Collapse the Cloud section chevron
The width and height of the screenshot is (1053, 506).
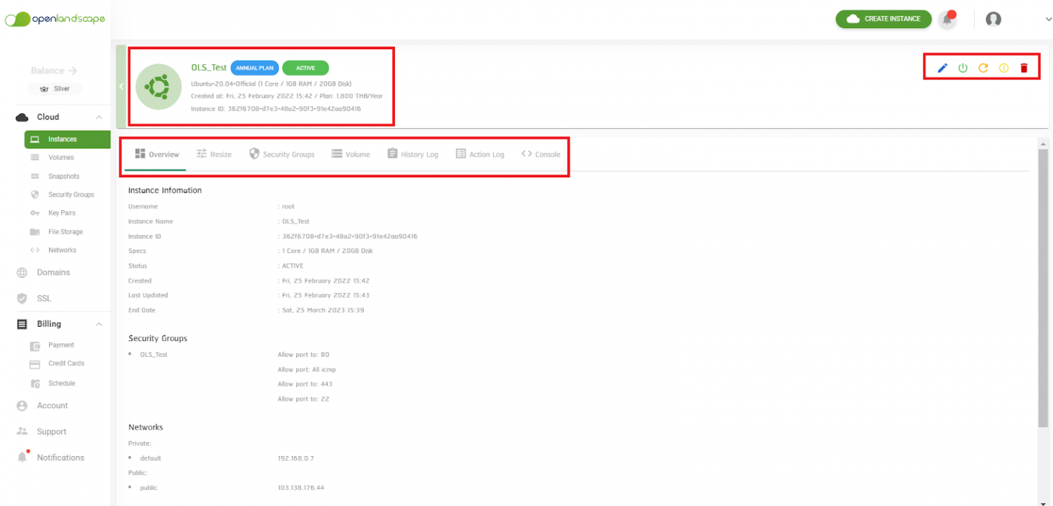click(99, 116)
